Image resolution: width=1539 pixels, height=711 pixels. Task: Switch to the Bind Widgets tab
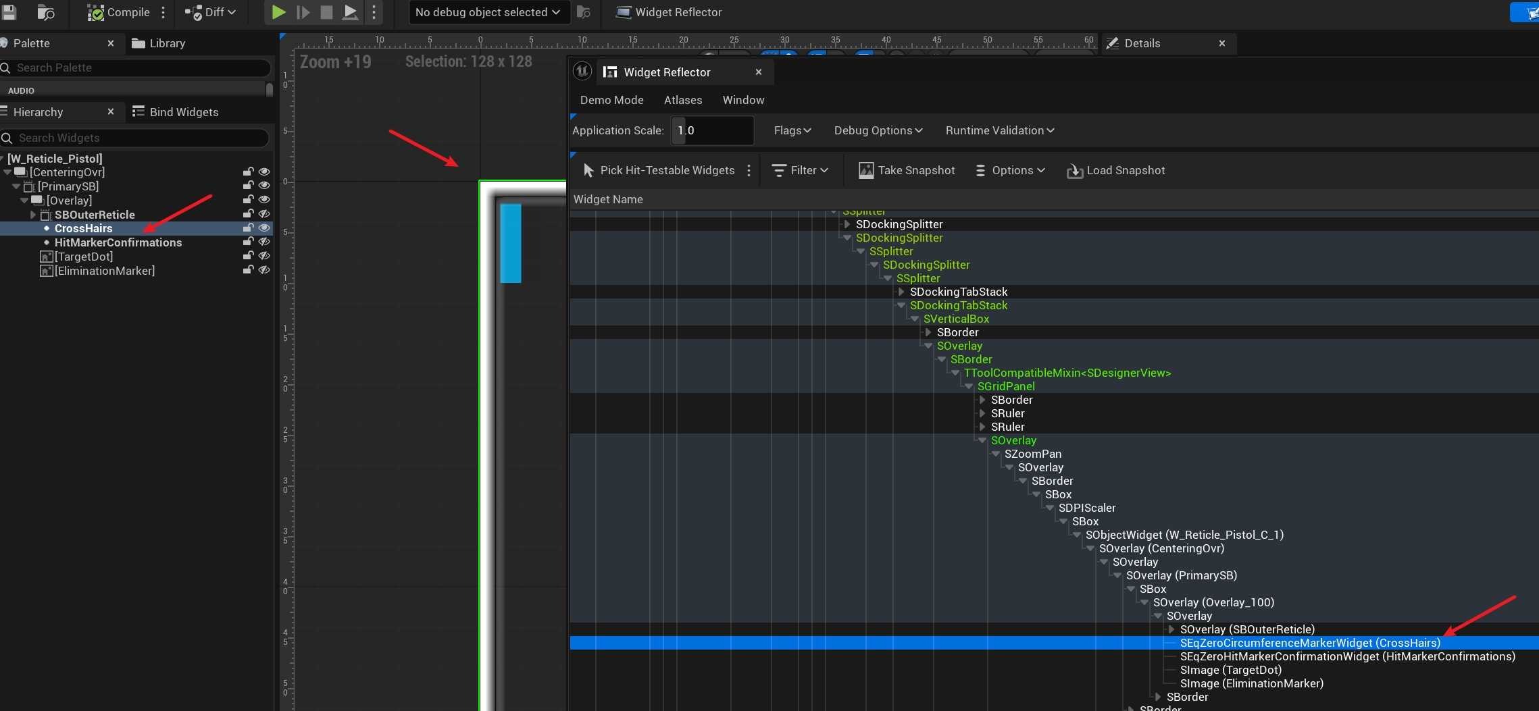(x=176, y=112)
